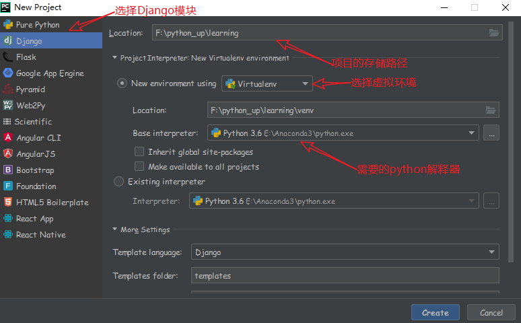Click the Templates folder text field

click(345, 275)
